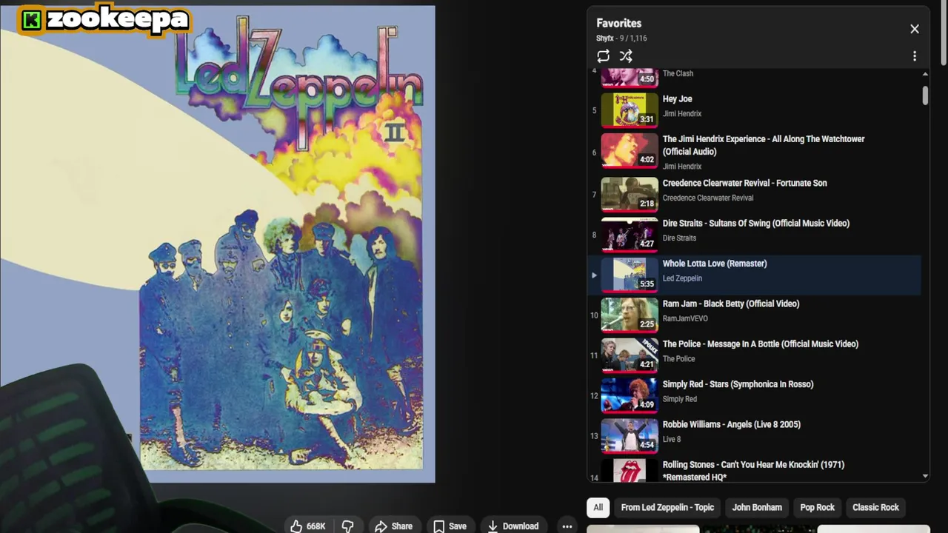Toggle playlist shuffle button
Screen dimensions: 948x533
click(x=626, y=56)
